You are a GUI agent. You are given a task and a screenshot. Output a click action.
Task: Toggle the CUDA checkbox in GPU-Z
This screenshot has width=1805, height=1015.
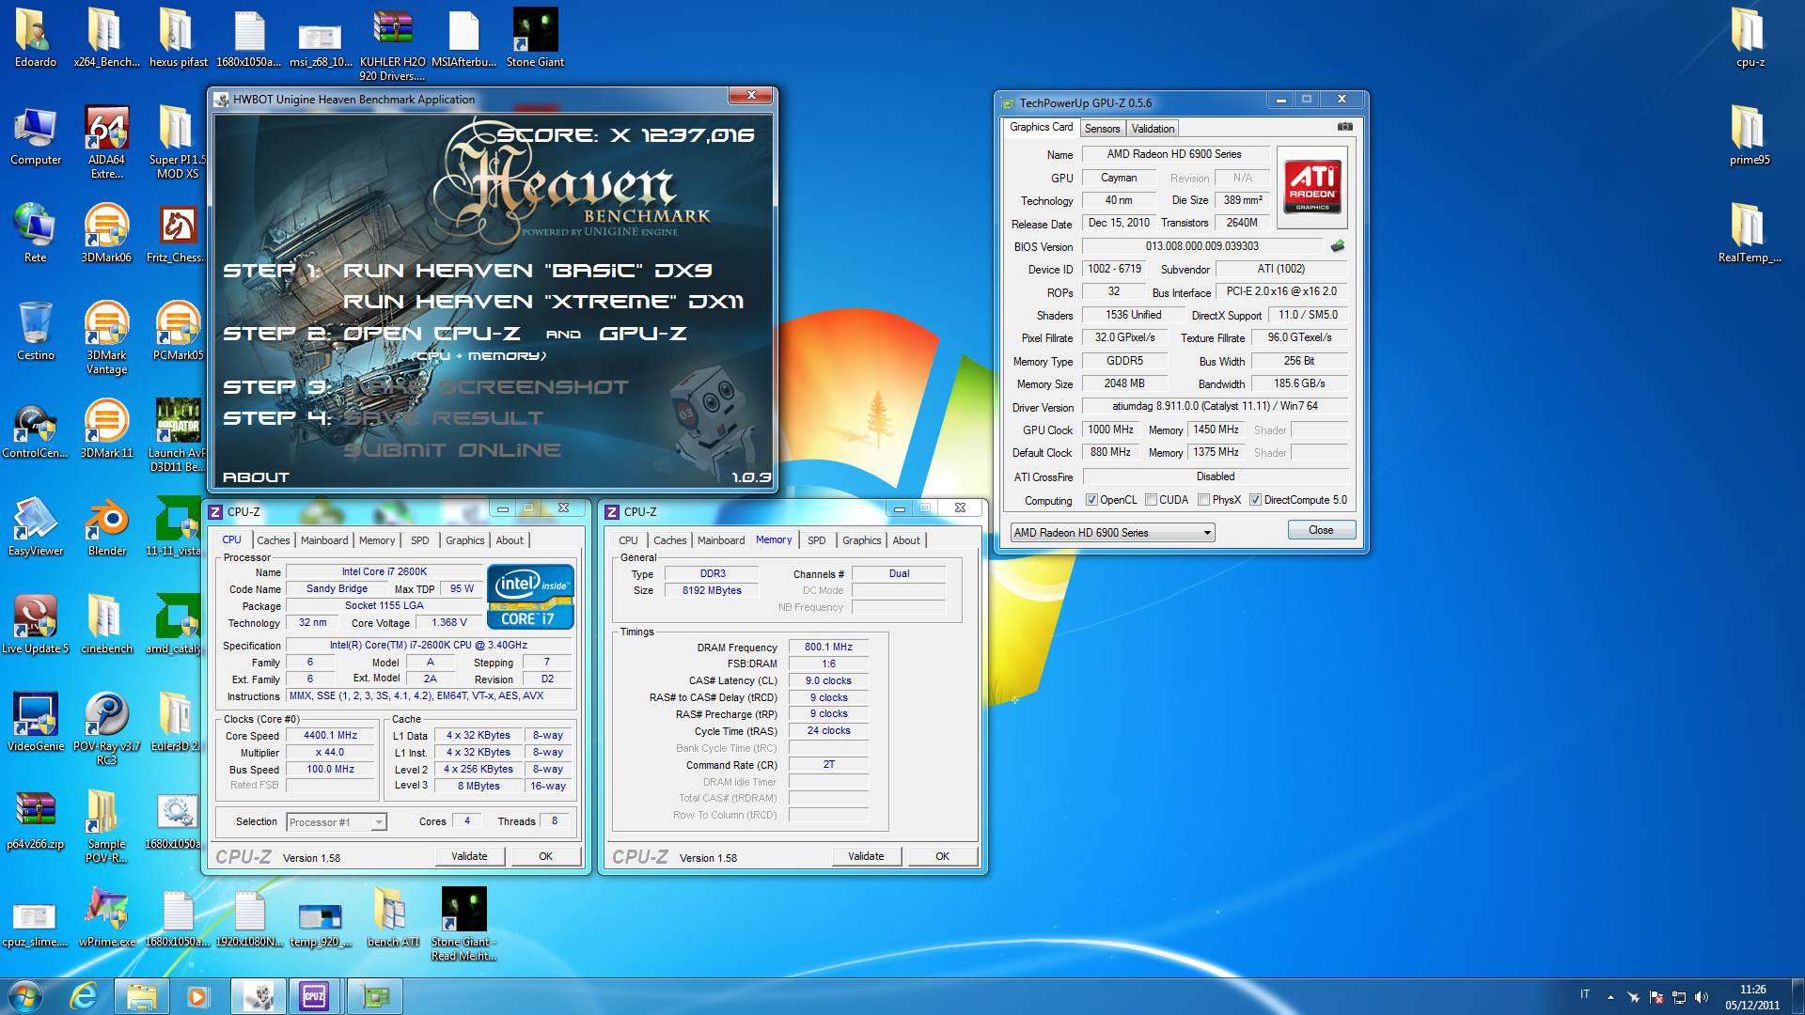coord(1151,500)
